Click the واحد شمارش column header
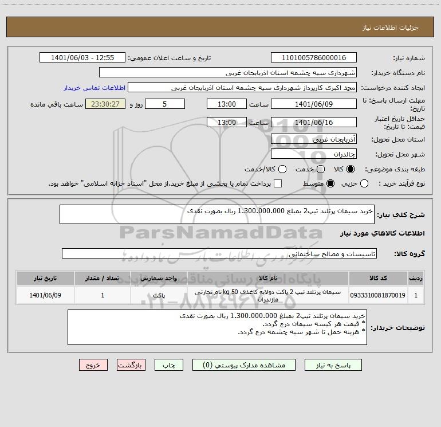 click(x=159, y=278)
